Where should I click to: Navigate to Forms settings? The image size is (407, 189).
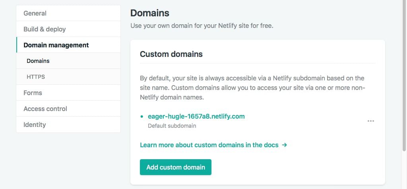coord(33,93)
